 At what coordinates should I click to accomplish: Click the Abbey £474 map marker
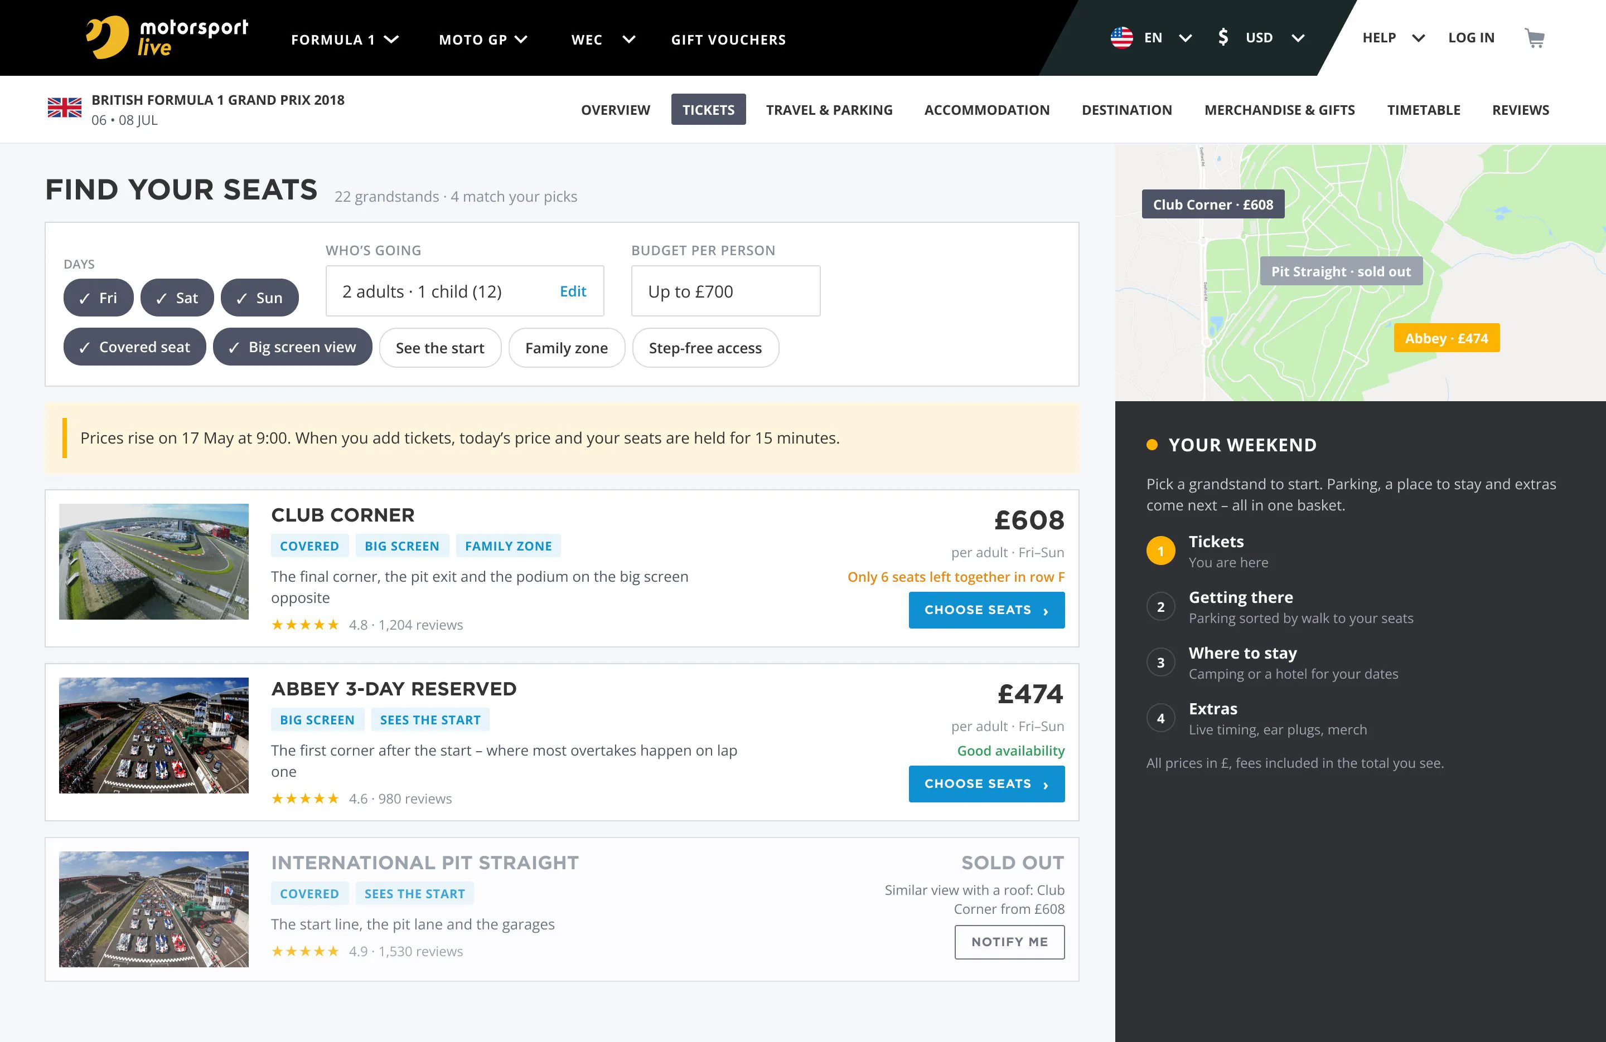pyautogui.click(x=1447, y=338)
